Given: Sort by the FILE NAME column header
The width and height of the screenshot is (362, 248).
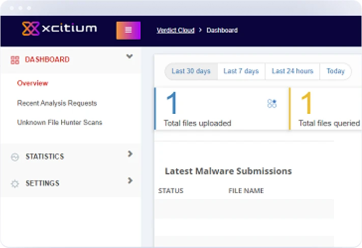Looking at the screenshot, I should click(246, 191).
